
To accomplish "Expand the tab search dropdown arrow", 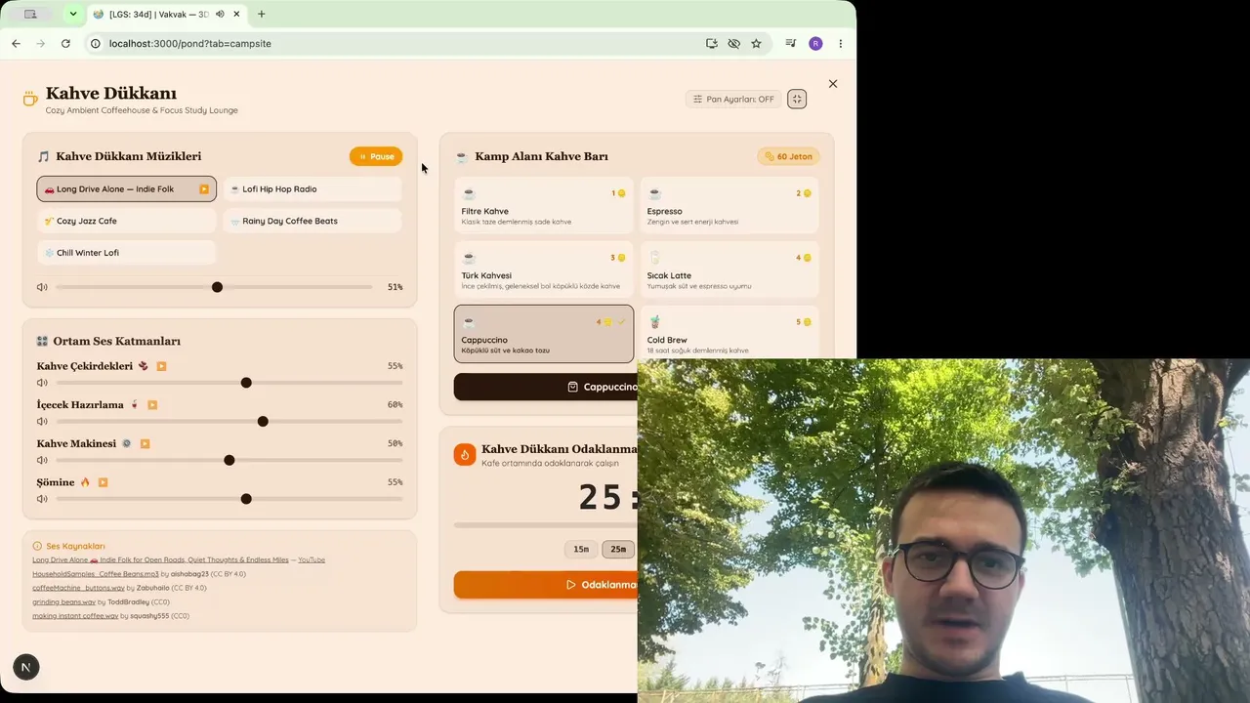I will tap(72, 14).
